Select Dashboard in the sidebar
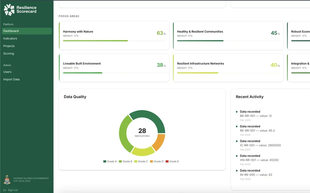The image size is (310, 193). (x=27, y=31)
